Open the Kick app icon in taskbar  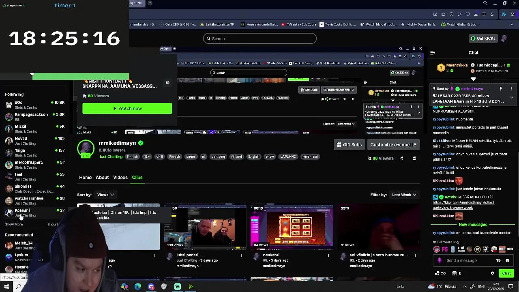click(178, 287)
